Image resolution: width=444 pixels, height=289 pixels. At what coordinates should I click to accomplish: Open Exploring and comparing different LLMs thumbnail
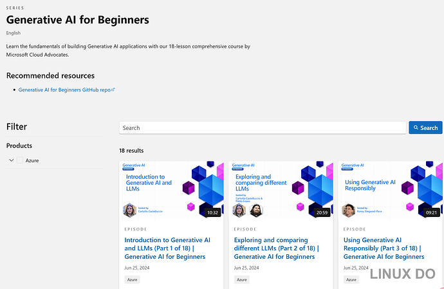tap(281, 190)
